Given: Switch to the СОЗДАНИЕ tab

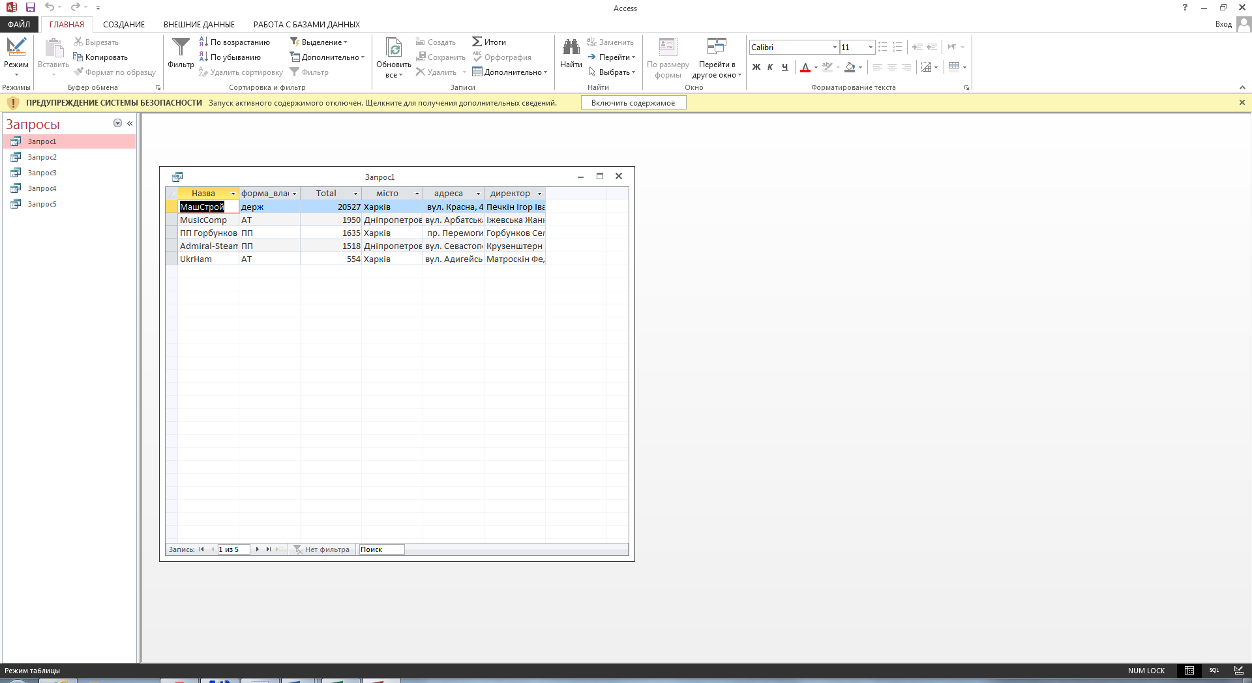Looking at the screenshot, I should [124, 24].
